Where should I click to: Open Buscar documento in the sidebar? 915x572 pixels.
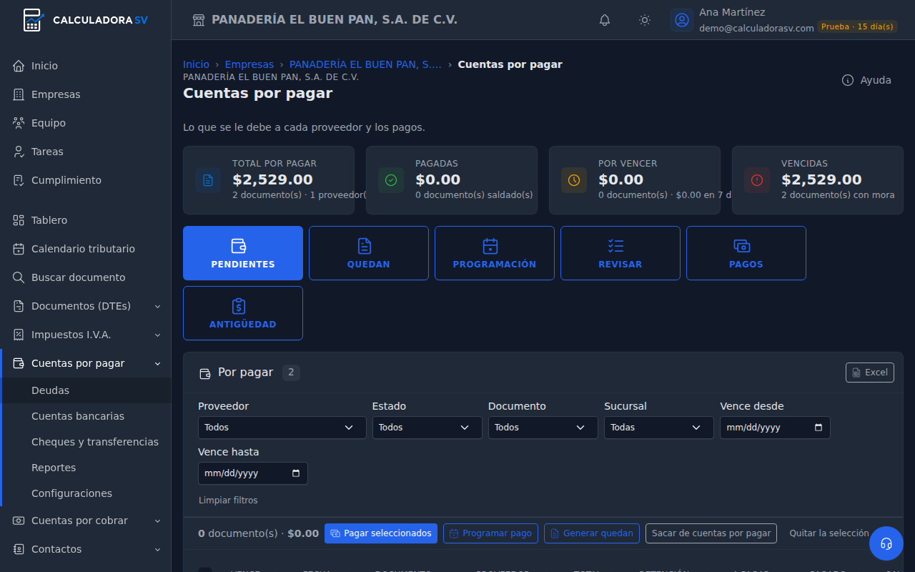tap(86, 277)
